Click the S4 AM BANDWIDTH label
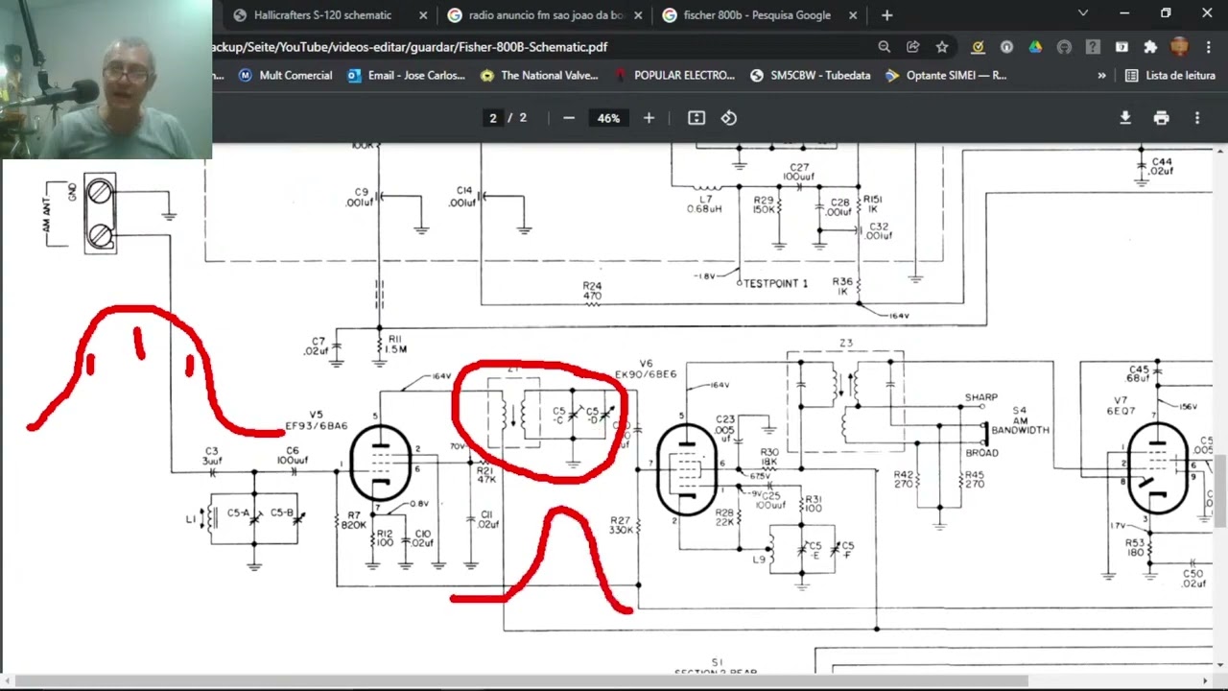The image size is (1228, 691). (1019, 420)
